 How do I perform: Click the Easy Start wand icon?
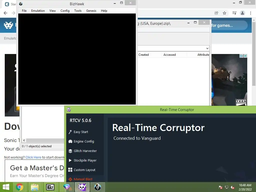coord(70,132)
